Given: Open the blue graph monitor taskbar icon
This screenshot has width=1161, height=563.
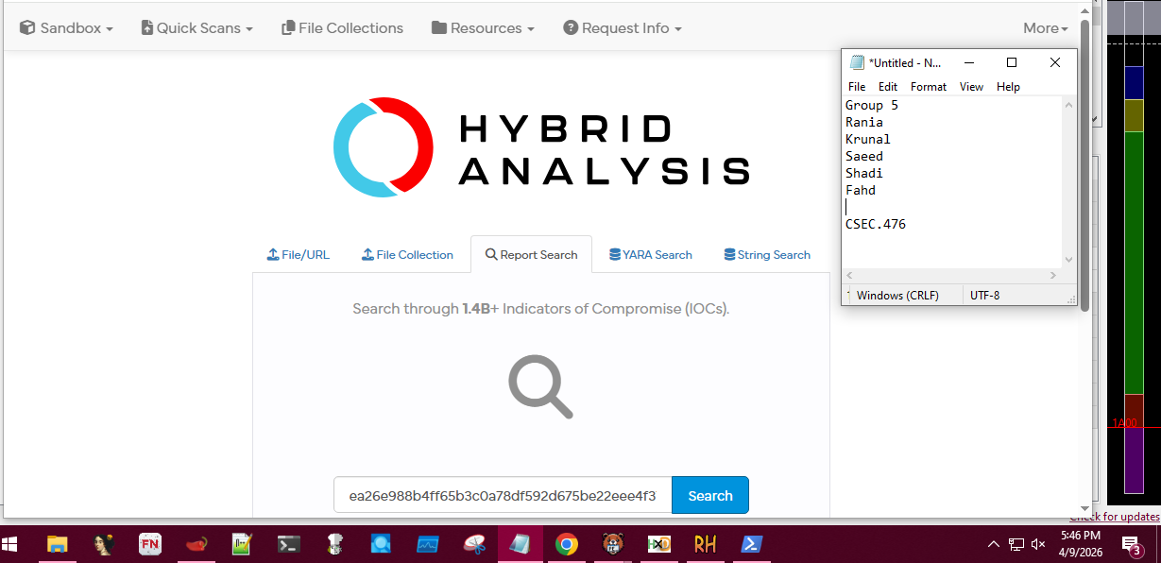Looking at the screenshot, I should click(428, 544).
